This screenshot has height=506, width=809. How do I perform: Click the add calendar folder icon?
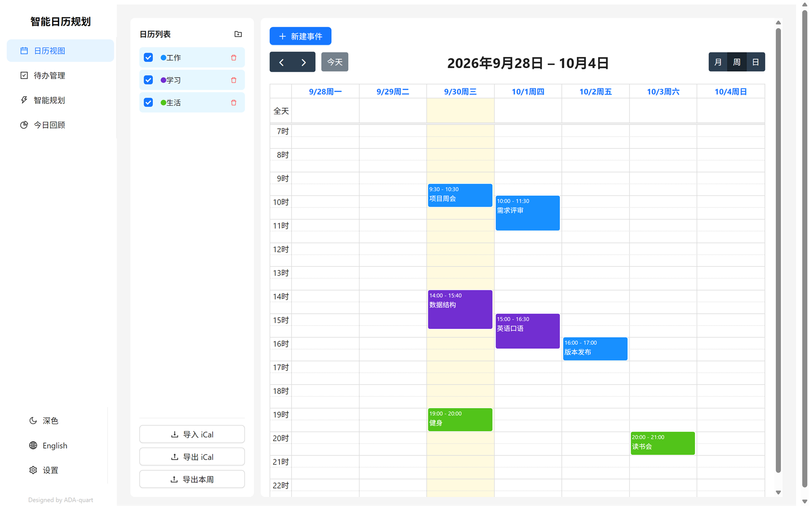pos(238,34)
